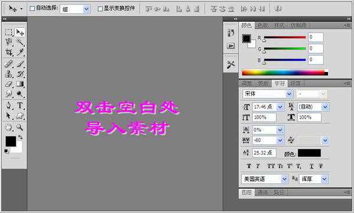Open the Actions panel play icon
This screenshot has width=354, height=213.
231,46
